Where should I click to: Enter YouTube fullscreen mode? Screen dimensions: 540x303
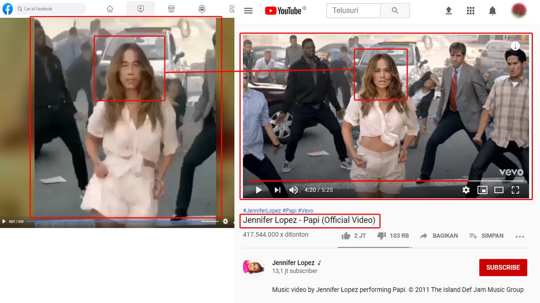[515, 190]
